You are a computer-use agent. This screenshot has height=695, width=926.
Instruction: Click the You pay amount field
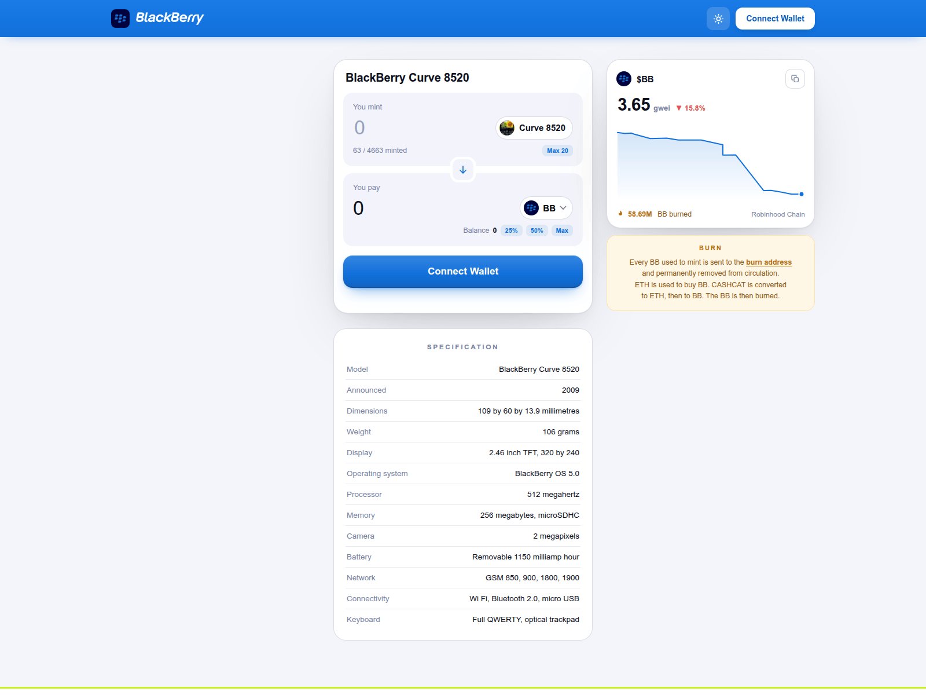(x=432, y=208)
